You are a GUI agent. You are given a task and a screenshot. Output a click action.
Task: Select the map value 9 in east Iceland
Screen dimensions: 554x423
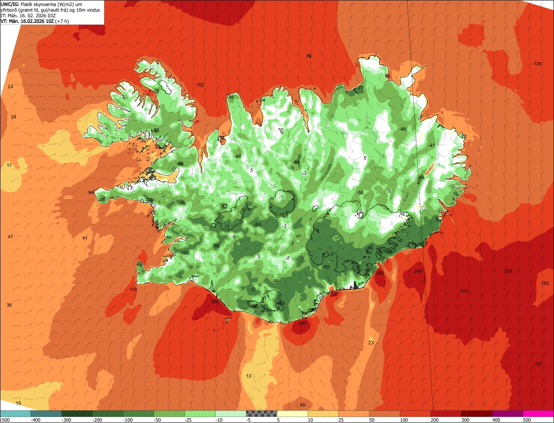point(389,191)
